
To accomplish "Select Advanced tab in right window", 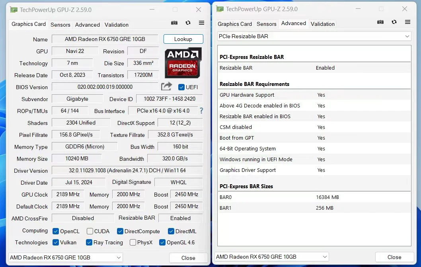I will (293, 23).
